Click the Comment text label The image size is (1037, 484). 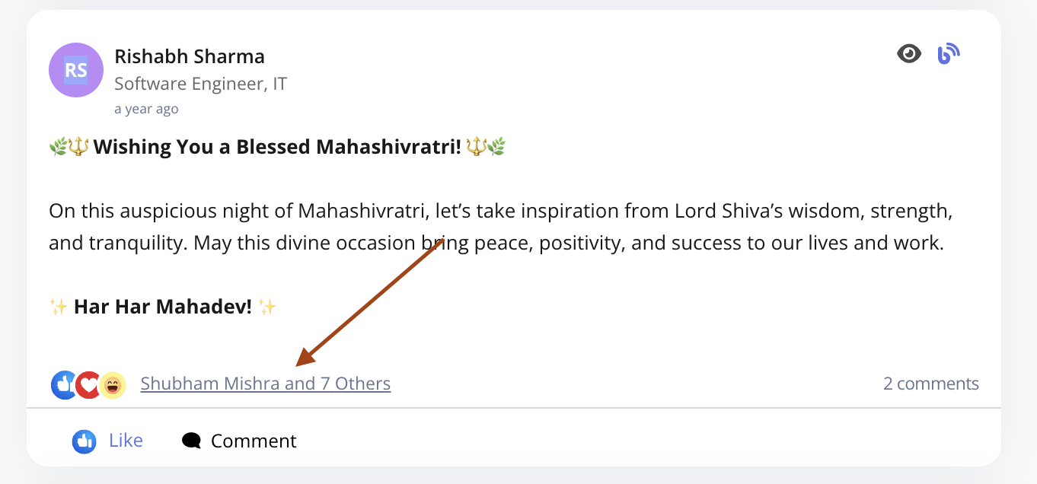click(x=254, y=441)
